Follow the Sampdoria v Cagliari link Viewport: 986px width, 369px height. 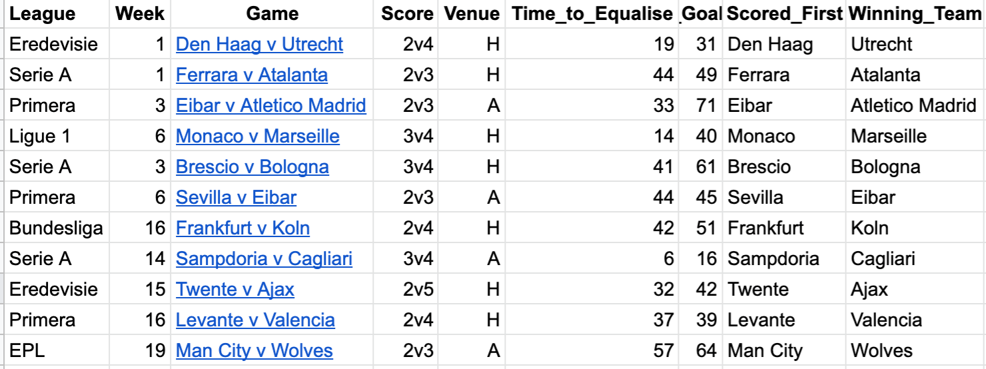point(264,259)
